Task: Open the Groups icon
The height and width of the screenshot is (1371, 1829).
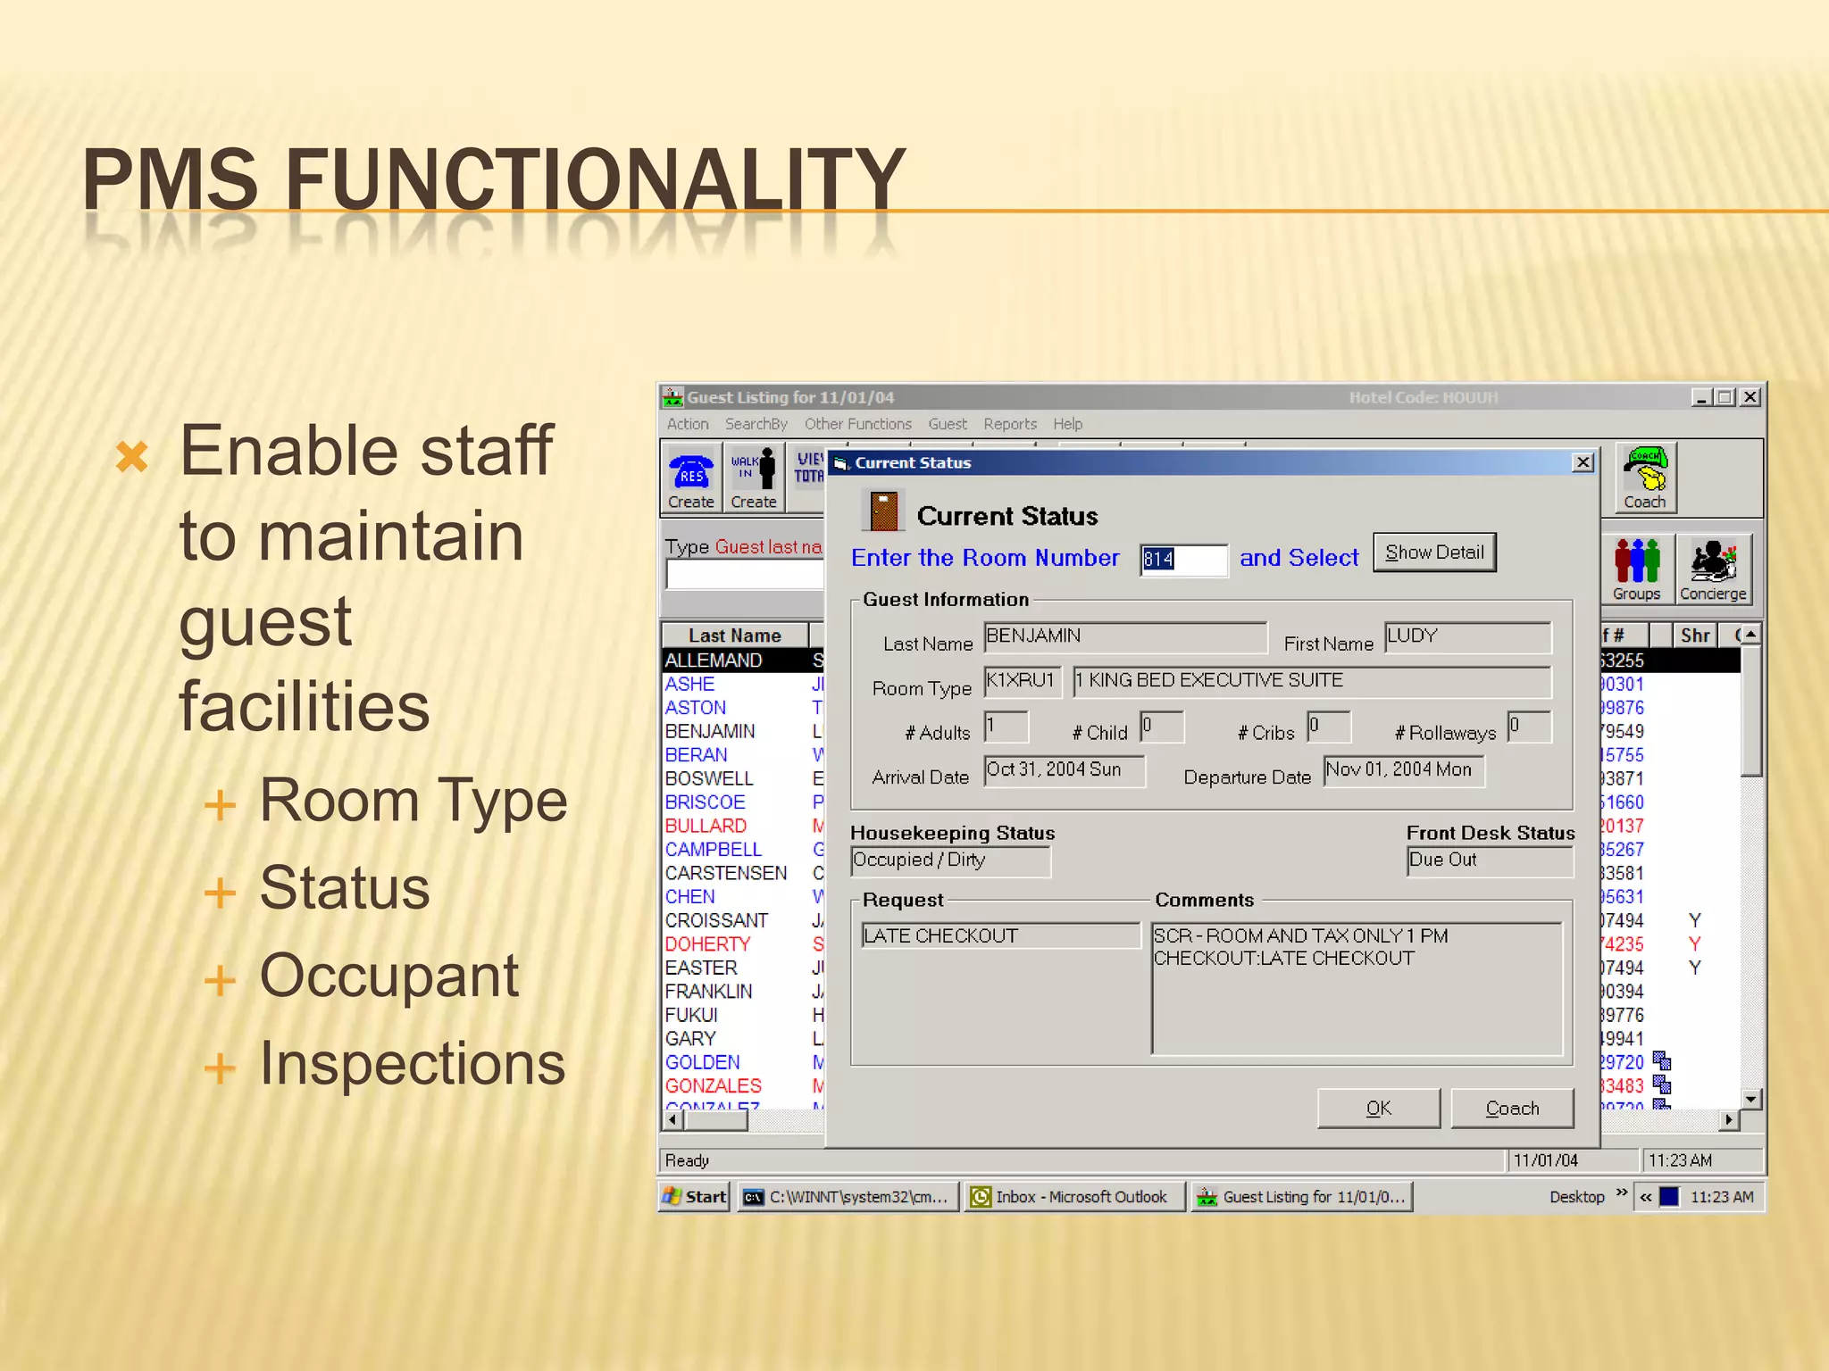Action: pyautogui.click(x=1636, y=569)
